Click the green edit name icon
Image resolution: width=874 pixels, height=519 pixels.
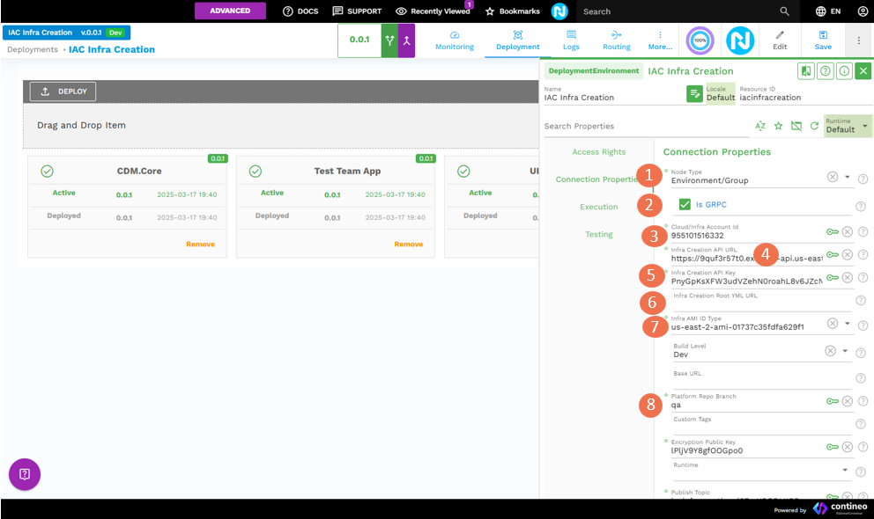(x=694, y=93)
